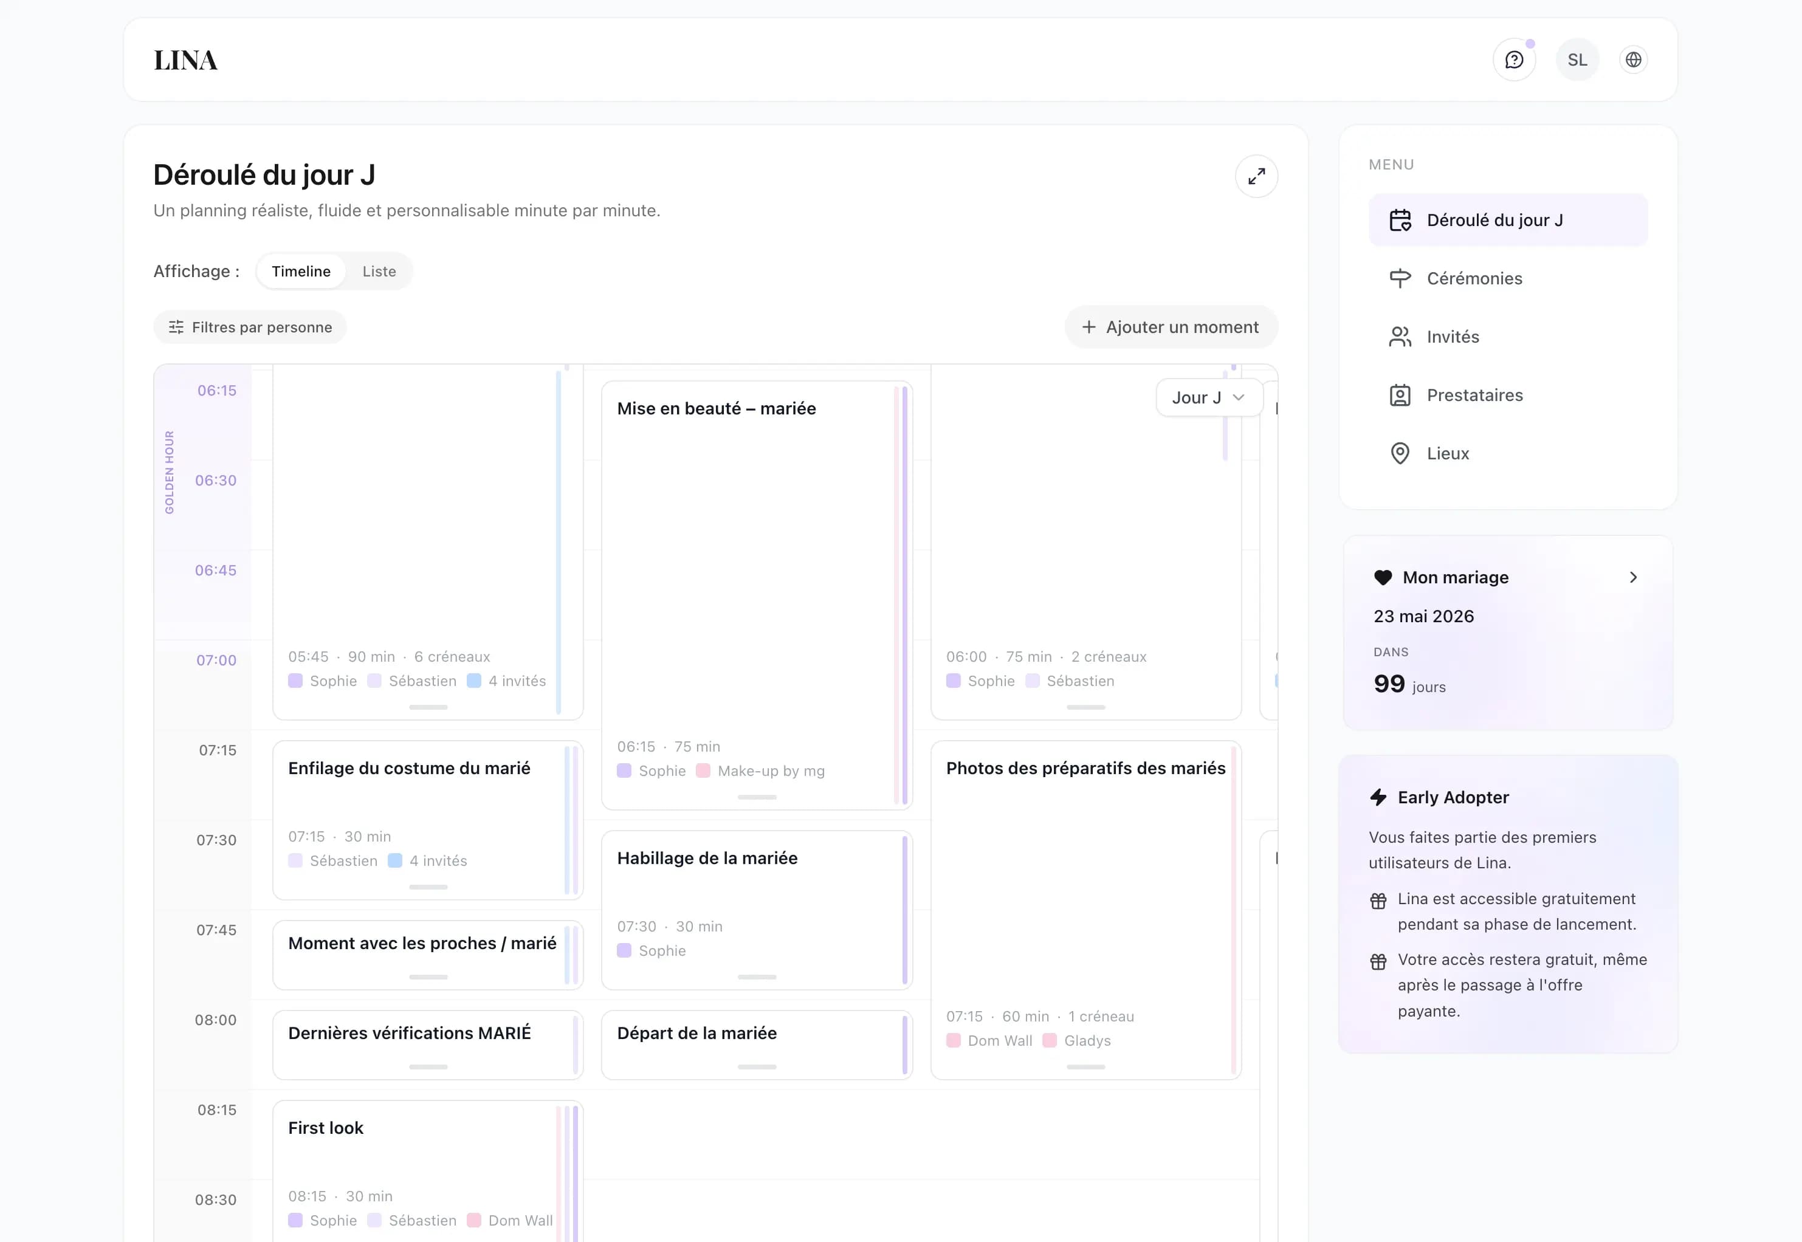Screen dimensions: 1802x1242
Task: Select the Timeline display option
Action: tap(301, 272)
